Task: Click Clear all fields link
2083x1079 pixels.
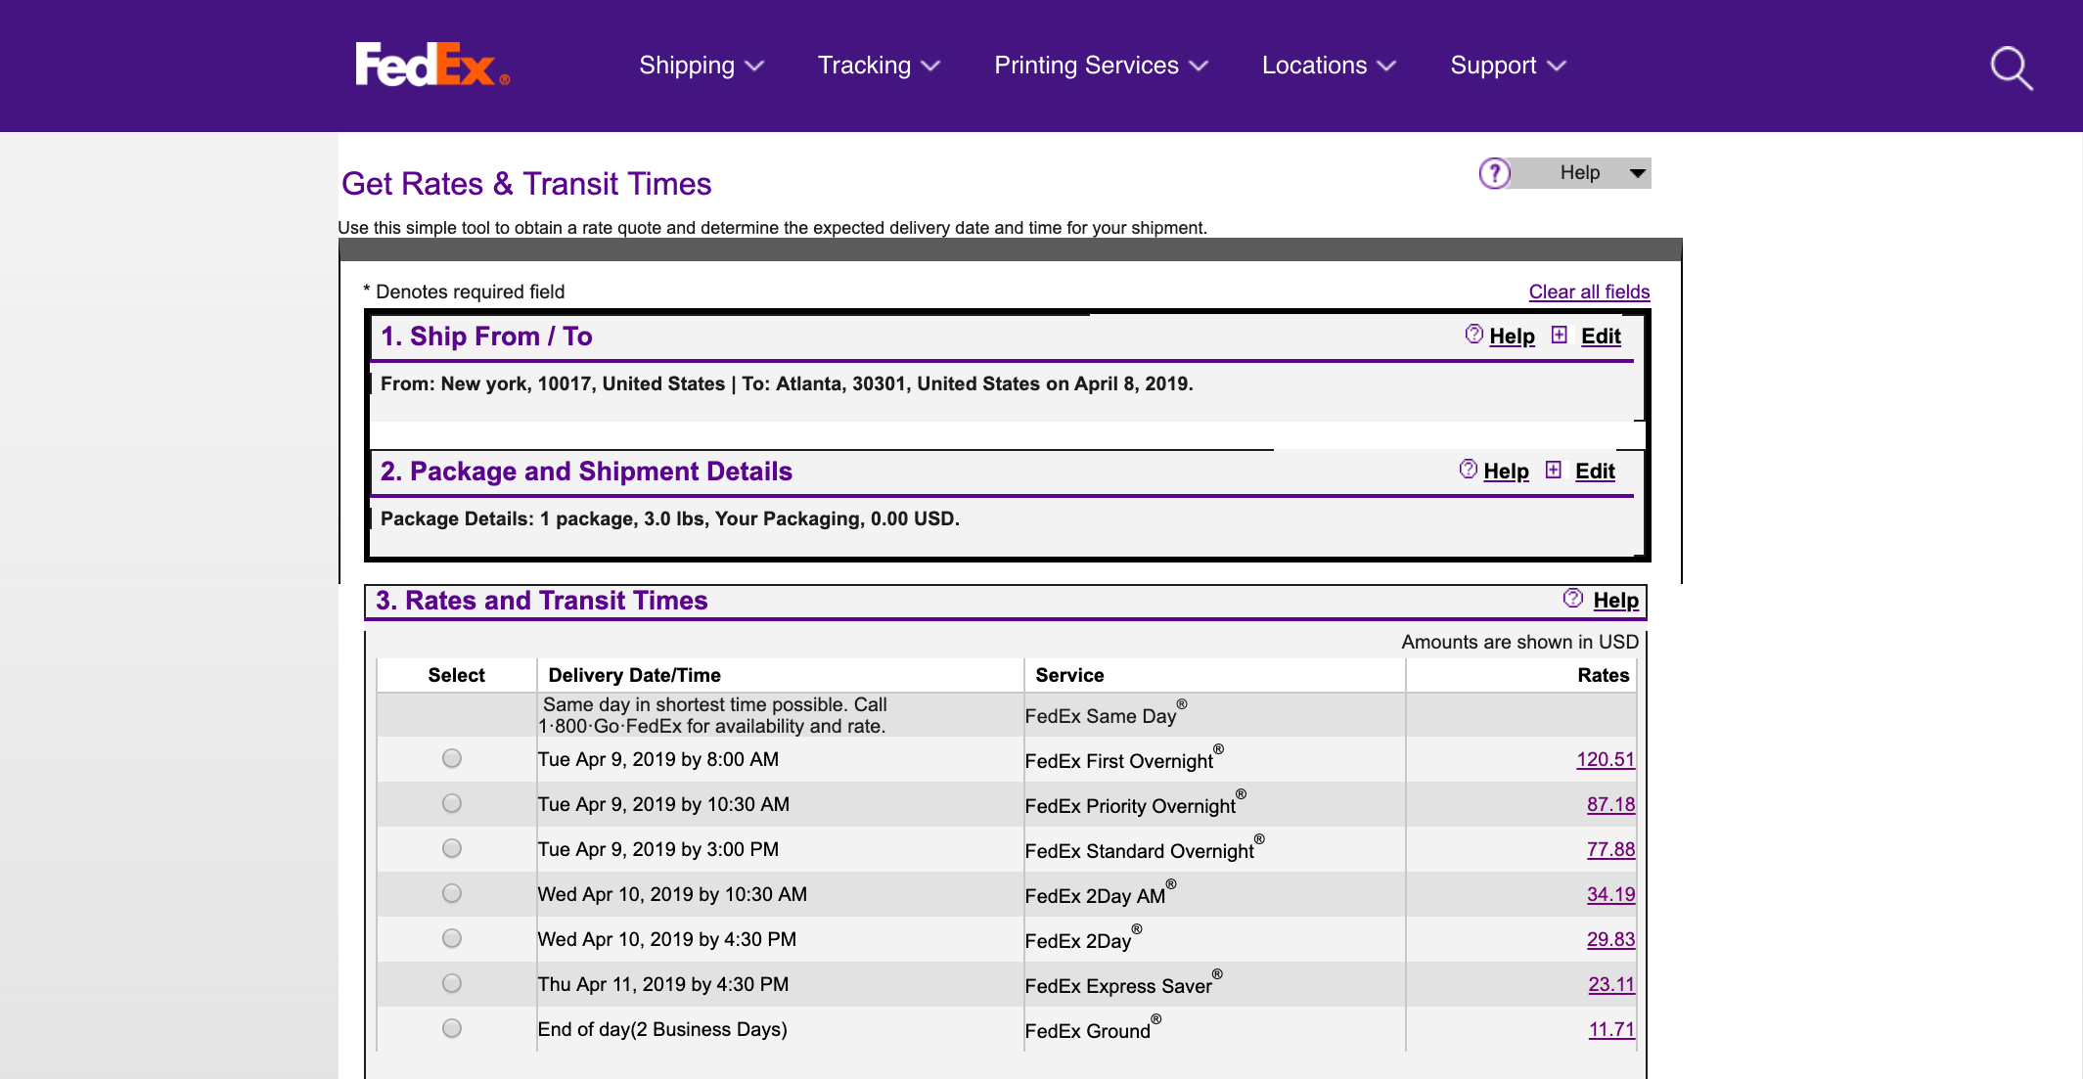Action: (1589, 292)
